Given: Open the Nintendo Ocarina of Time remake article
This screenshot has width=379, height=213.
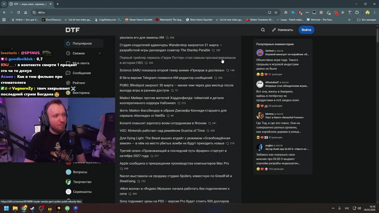Looking at the screenshot, I should coord(162,130).
